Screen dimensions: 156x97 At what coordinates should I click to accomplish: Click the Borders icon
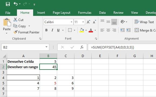70,30
